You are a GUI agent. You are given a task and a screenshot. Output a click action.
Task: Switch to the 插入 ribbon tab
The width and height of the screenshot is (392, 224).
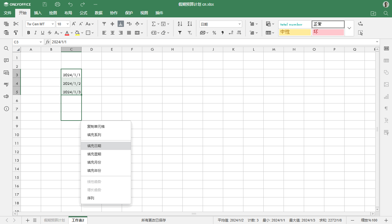point(38,13)
